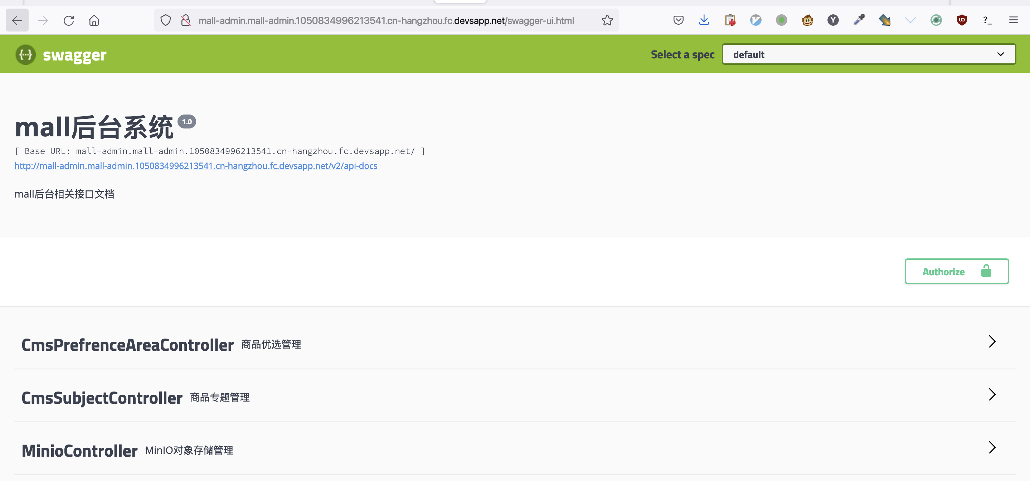Click the tracking protection shield icon
1030x481 pixels.
coord(166,20)
